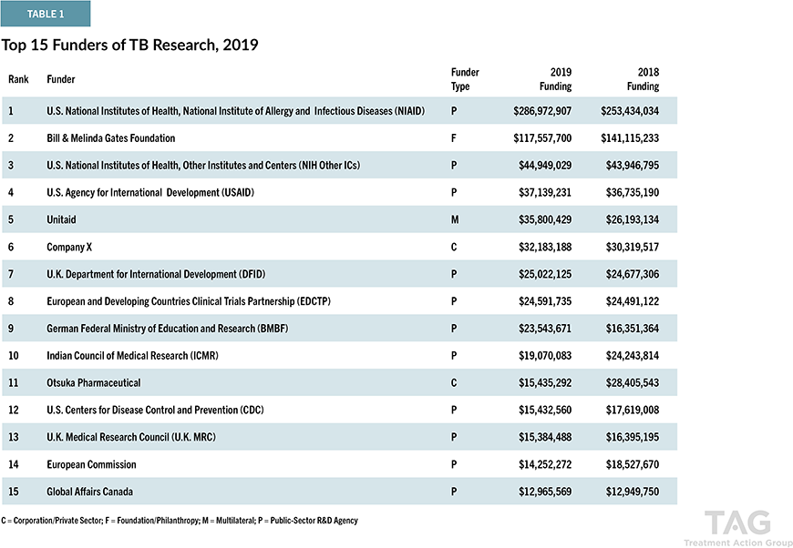793x548 pixels.
Task: Select U.S. Agency for International Development (USAID)
Action: 150,192
